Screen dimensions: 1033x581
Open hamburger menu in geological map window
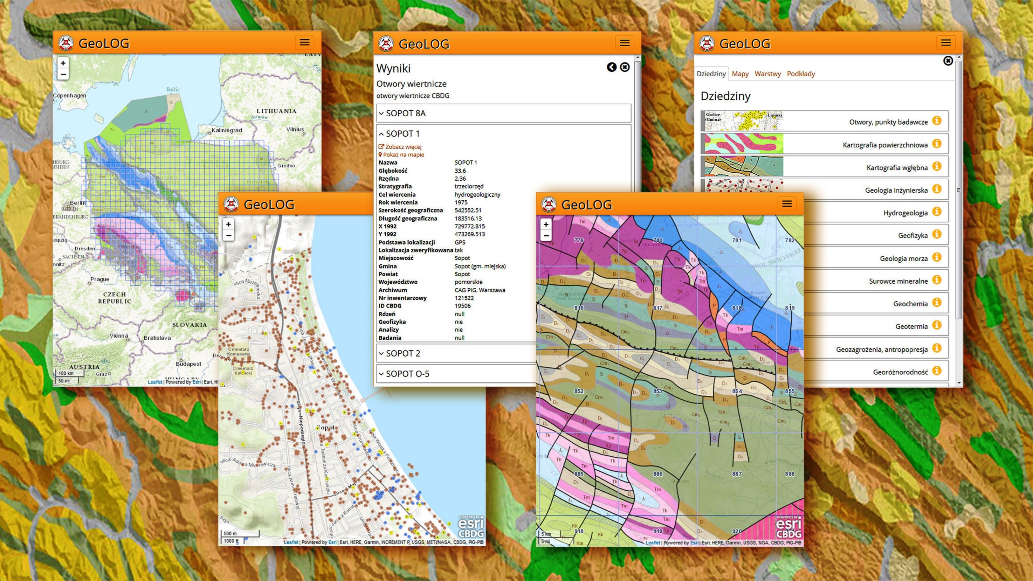tap(787, 204)
